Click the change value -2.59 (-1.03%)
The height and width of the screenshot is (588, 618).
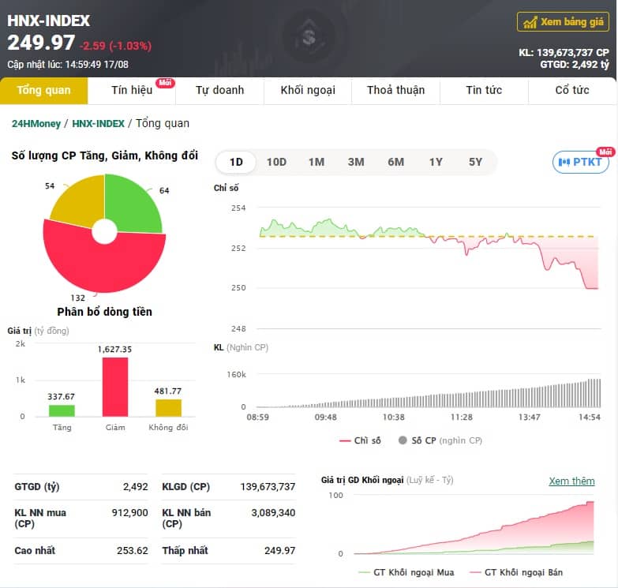point(115,46)
